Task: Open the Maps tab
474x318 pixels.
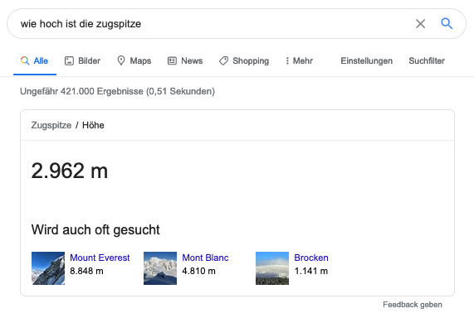Action: [134, 61]
